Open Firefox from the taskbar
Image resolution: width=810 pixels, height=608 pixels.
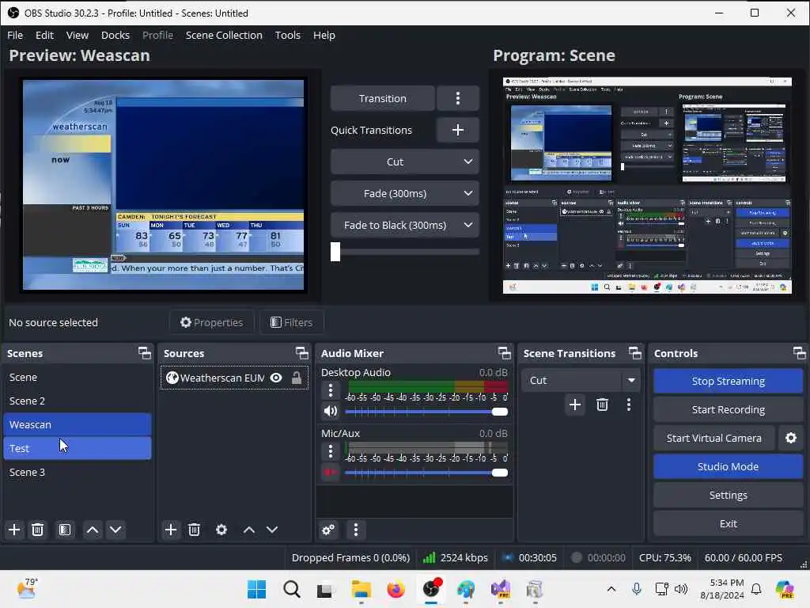point(396,589)
